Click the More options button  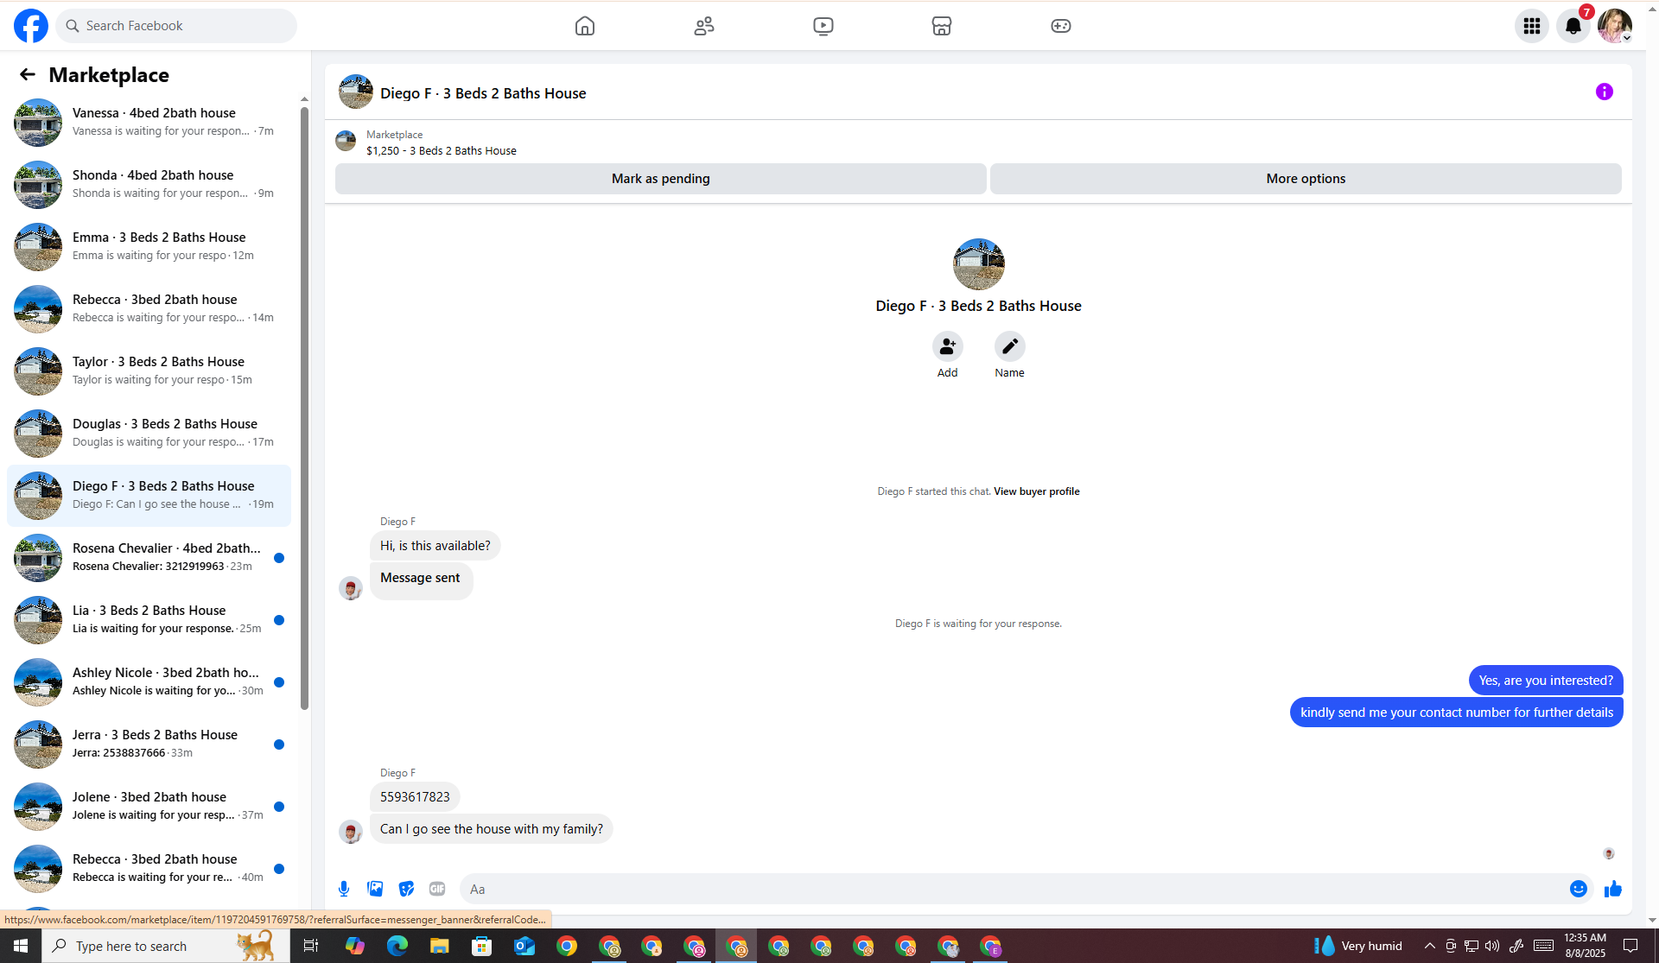pyautogui.click(x=1305, y=179)
